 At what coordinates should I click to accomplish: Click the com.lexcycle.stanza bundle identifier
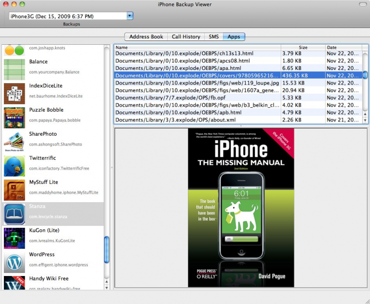coord(48,217)
